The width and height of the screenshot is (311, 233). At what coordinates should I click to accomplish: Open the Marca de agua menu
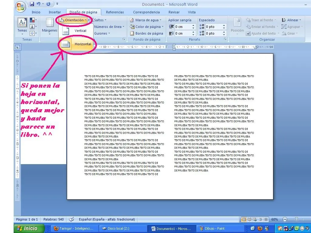145,20
